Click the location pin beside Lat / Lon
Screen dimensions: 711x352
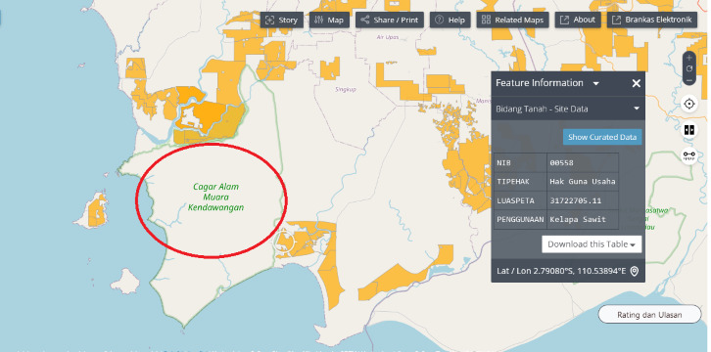[635, 271]
